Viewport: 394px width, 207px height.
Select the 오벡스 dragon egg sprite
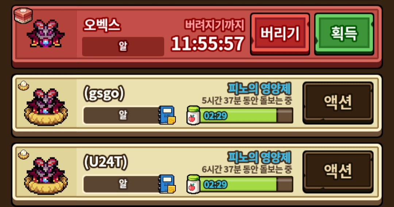click(x=46, y=34)
